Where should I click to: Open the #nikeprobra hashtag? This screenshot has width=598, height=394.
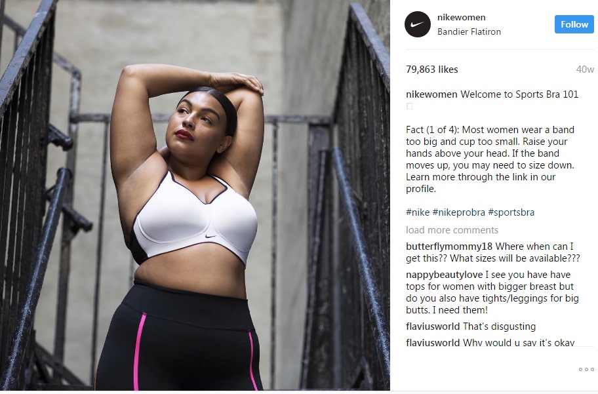pyautogui.click(x=458, y=212)
